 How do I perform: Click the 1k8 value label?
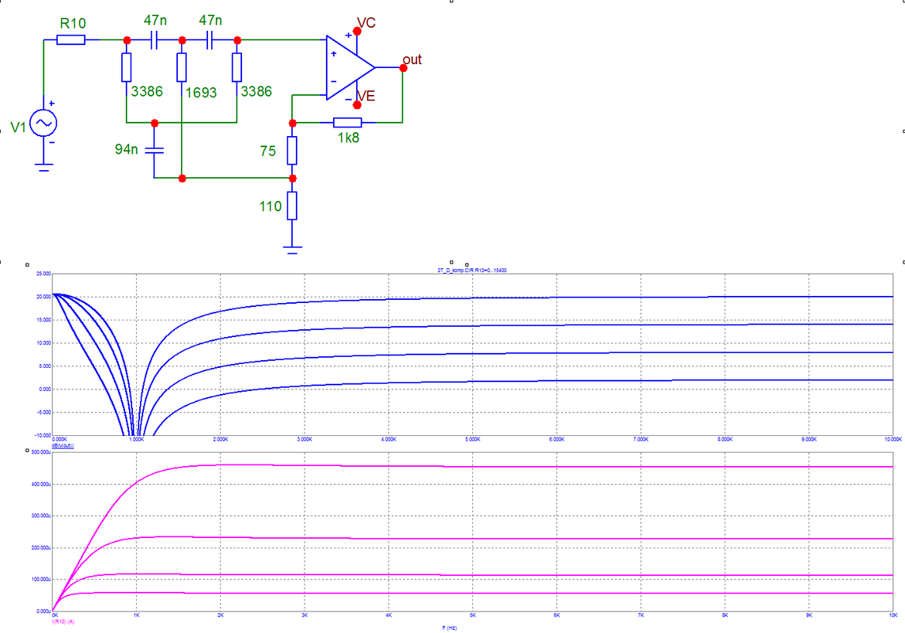tap(349, 138)
